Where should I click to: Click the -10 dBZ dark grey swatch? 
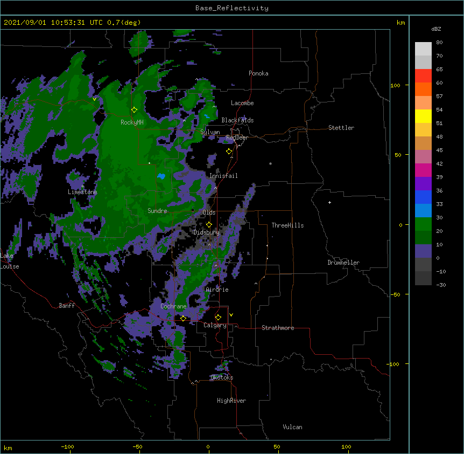[423, 278]
